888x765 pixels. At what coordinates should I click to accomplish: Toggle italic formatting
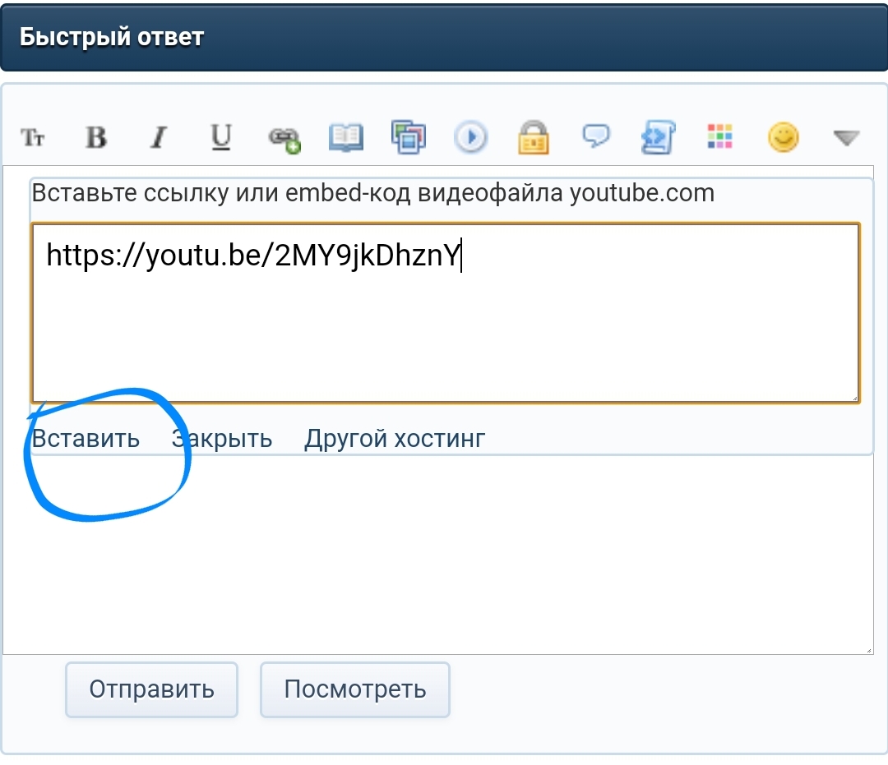coord(159,137)
